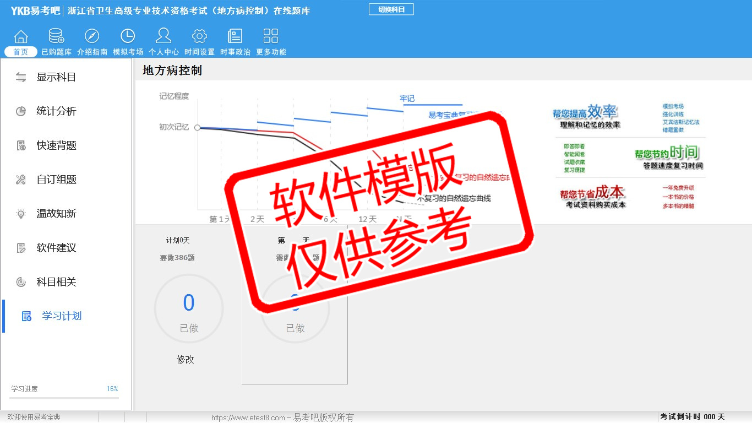This screenshot has height=423, width=752.
Task: Click the 16% progress value
Action: (x=112, y=389)
